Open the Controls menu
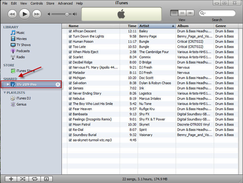Image resolution: width=243 pixels, height=183 pixels. coord(37,3)
